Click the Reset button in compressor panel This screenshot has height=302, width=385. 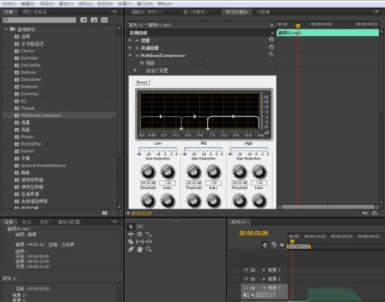coord(142,82)
